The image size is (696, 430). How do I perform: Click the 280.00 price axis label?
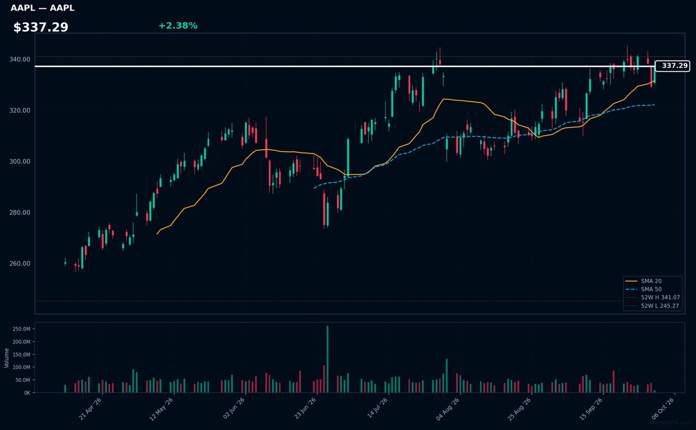[x=20, y=212]
